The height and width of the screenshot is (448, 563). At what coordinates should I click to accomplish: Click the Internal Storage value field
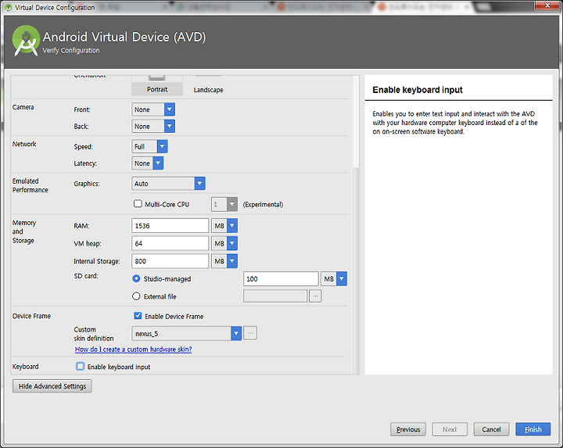[170, 261]
